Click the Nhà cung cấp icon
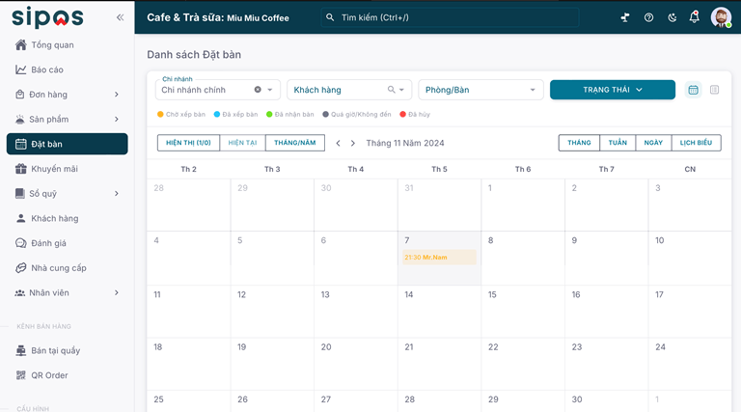The image size is (741, 412). pyautogui.click(x=21, y=268)
